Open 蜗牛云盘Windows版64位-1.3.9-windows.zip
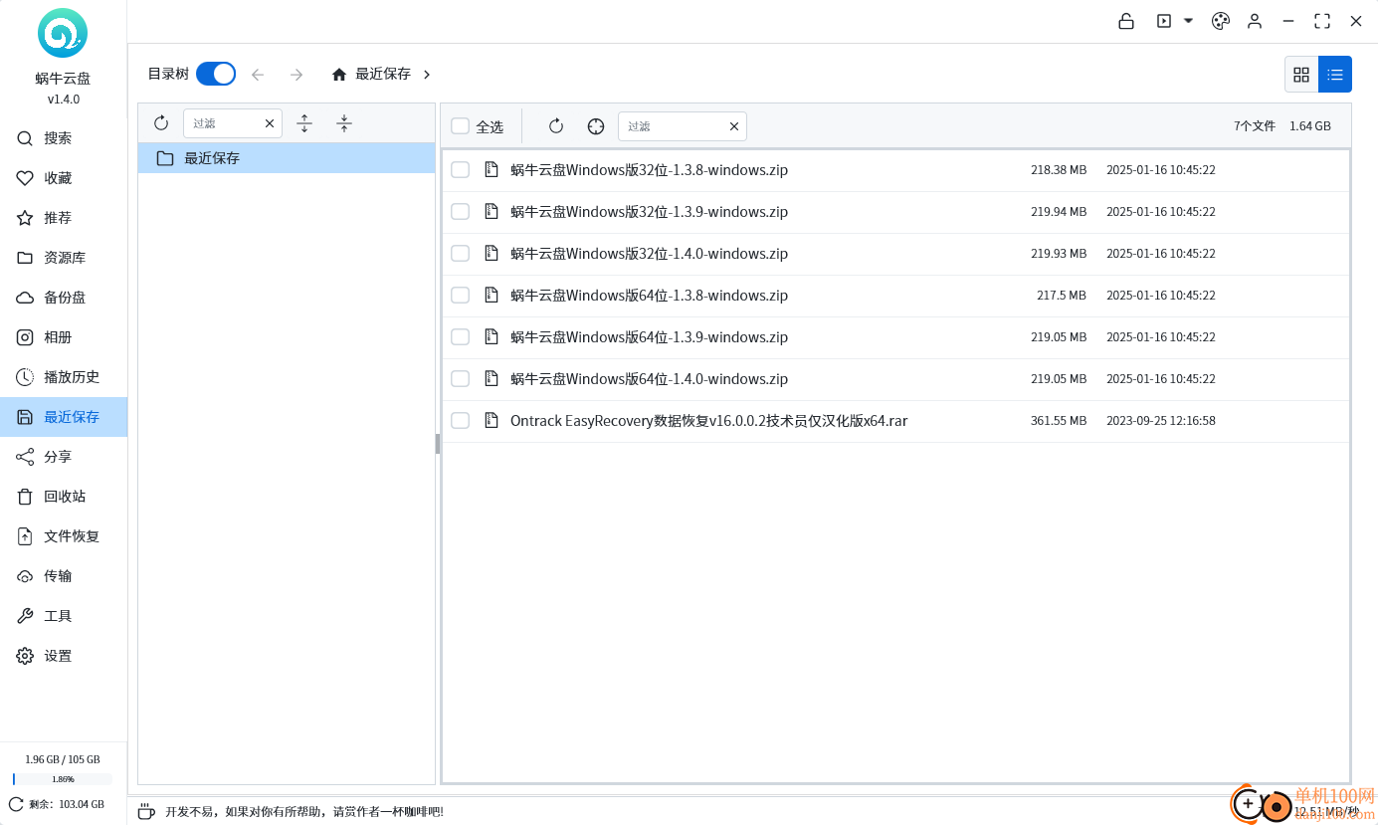This screenshot has width=1378, height=825. click(x=649, y=337)
